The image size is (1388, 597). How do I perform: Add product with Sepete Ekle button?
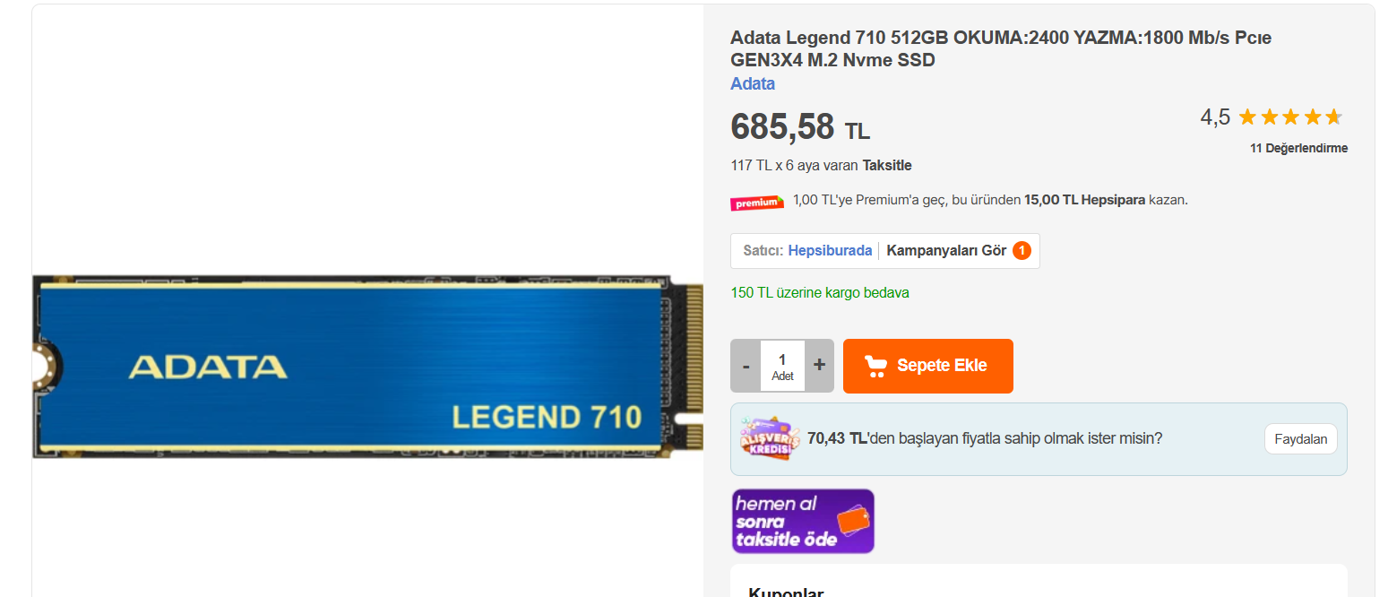(x=928, y=366)
